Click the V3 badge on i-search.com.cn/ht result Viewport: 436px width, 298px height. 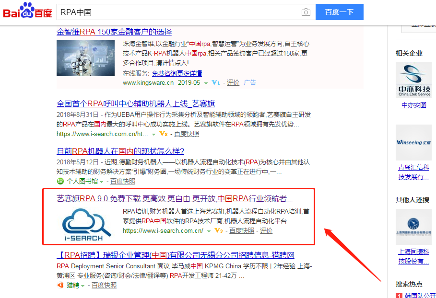[x=164, y=134]
